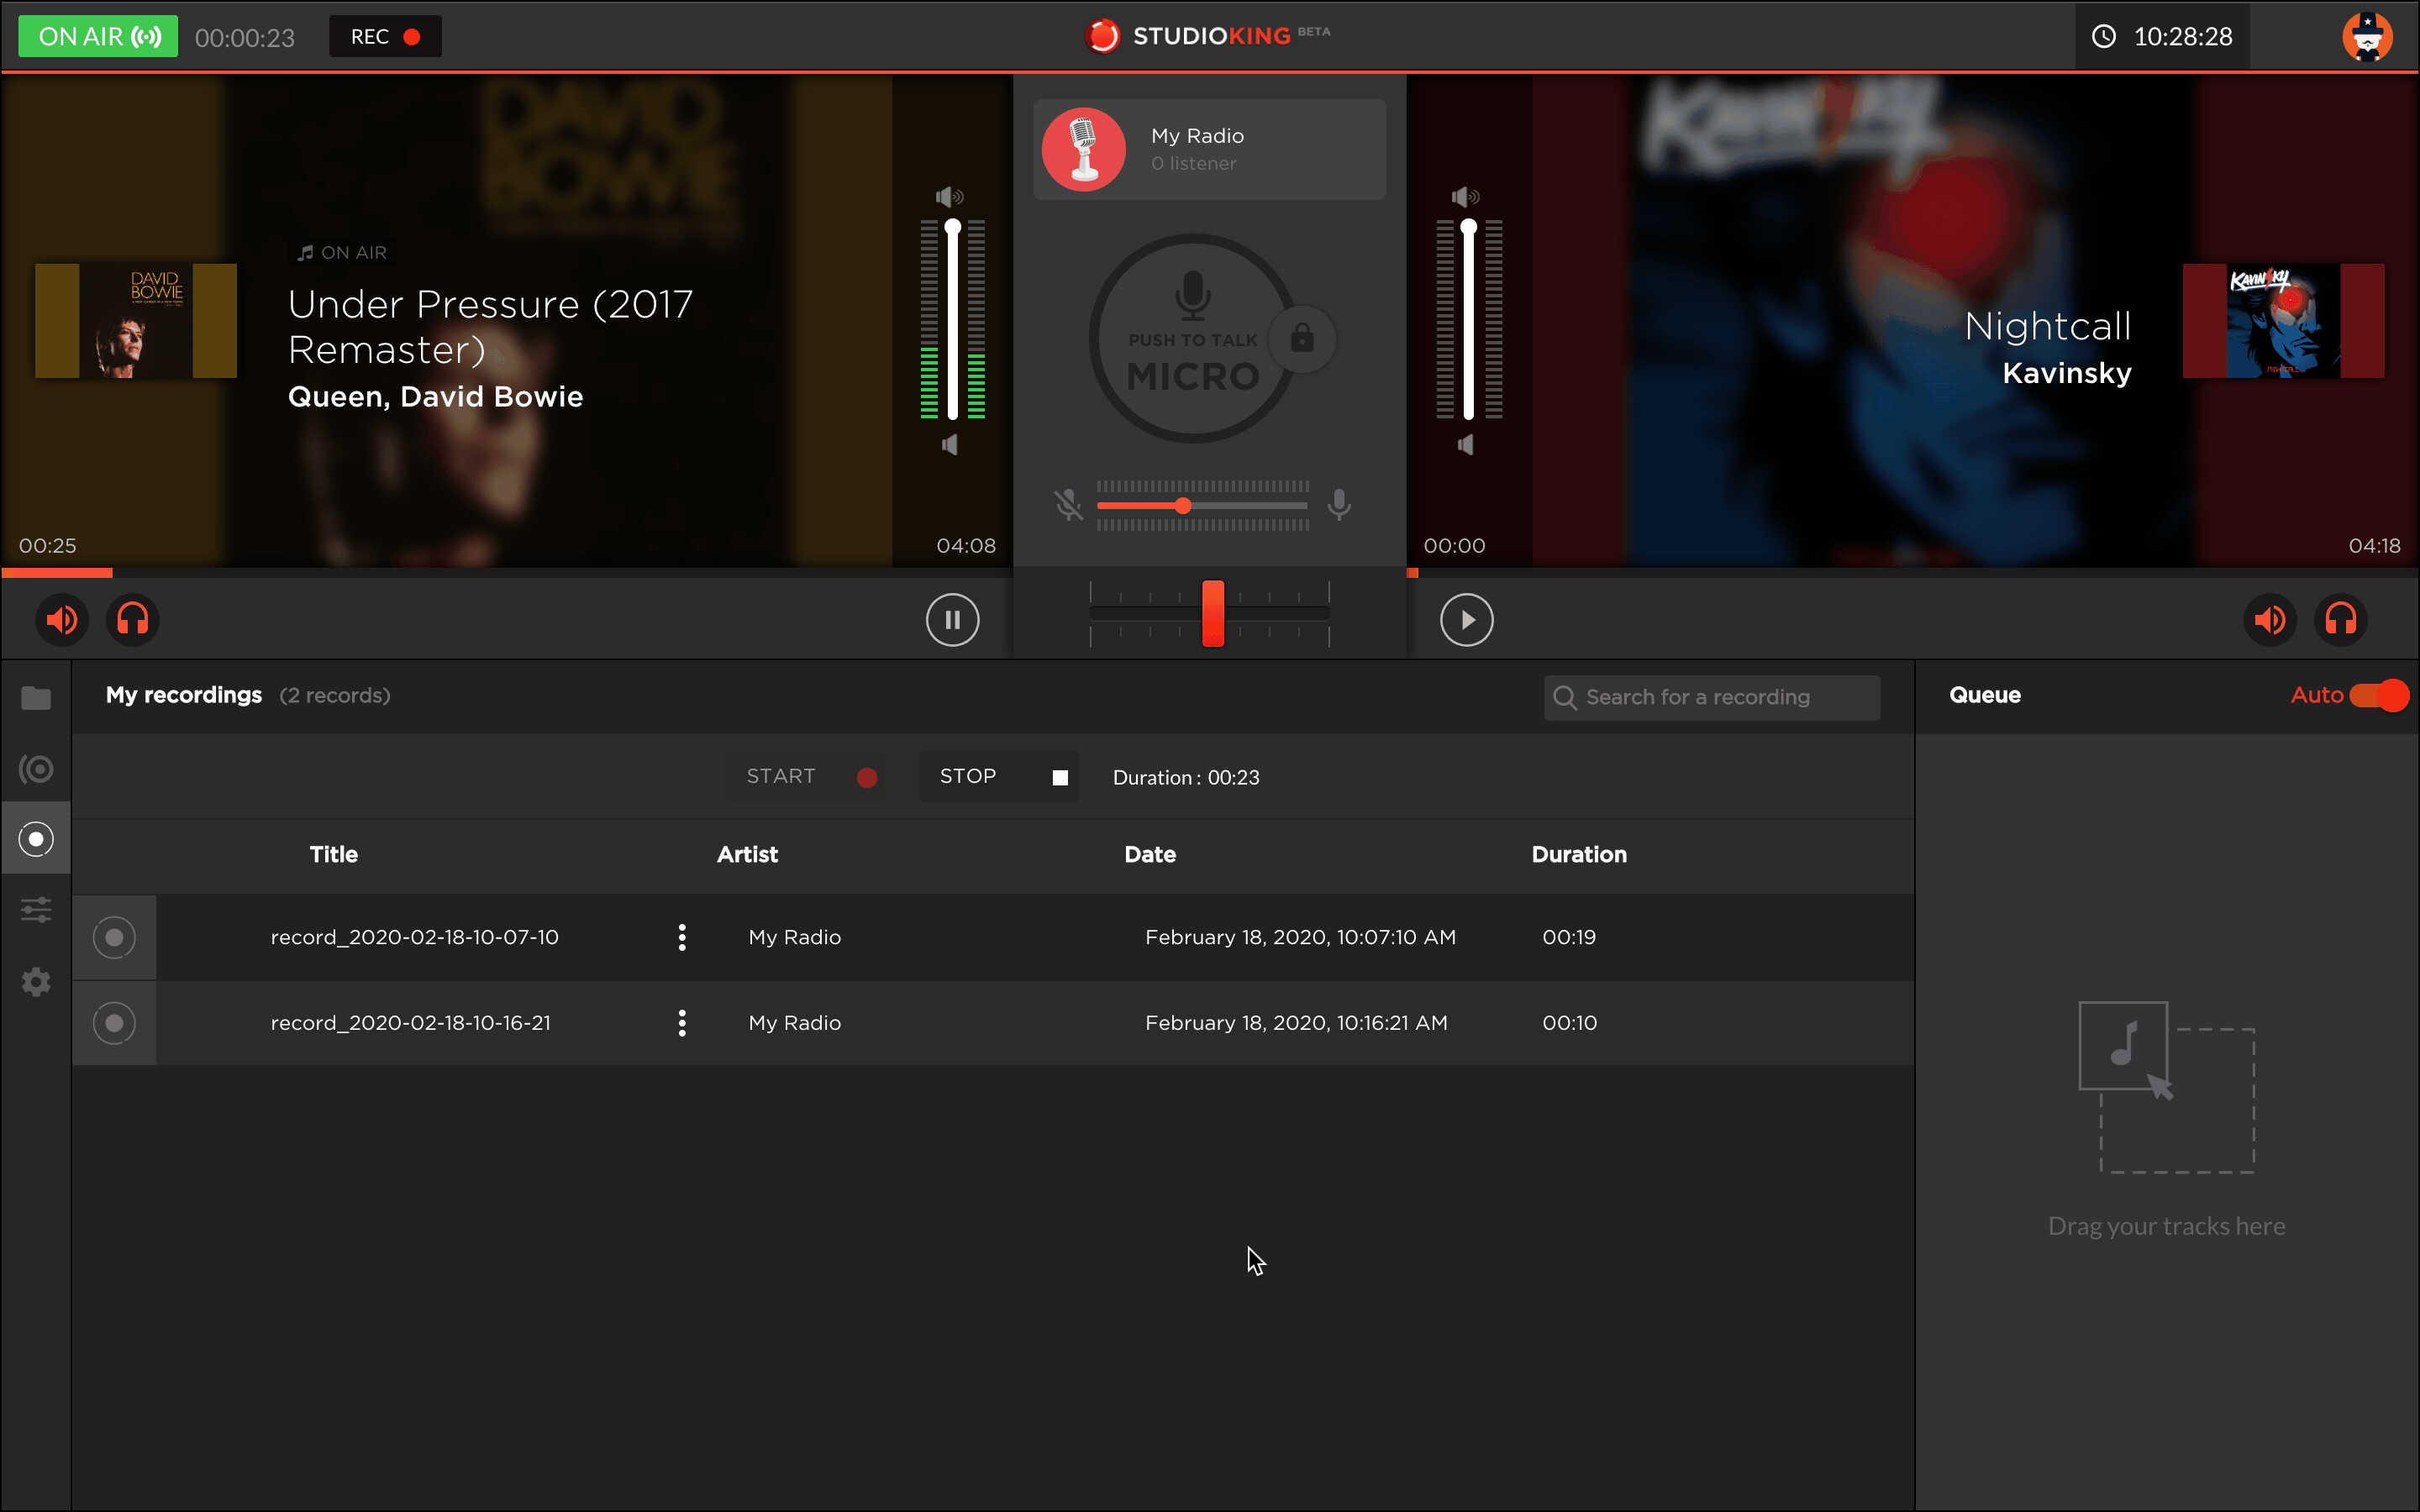2420x1512 pixels.
Task: Click date February 18, 2020, 10:07:10 AM
Action: point(1300,937)
